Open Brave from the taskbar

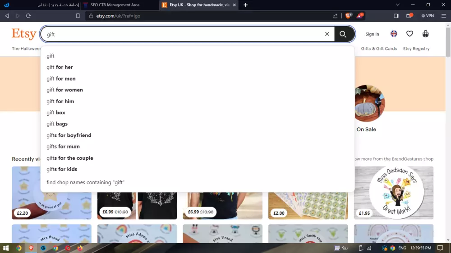pos(31,248)
